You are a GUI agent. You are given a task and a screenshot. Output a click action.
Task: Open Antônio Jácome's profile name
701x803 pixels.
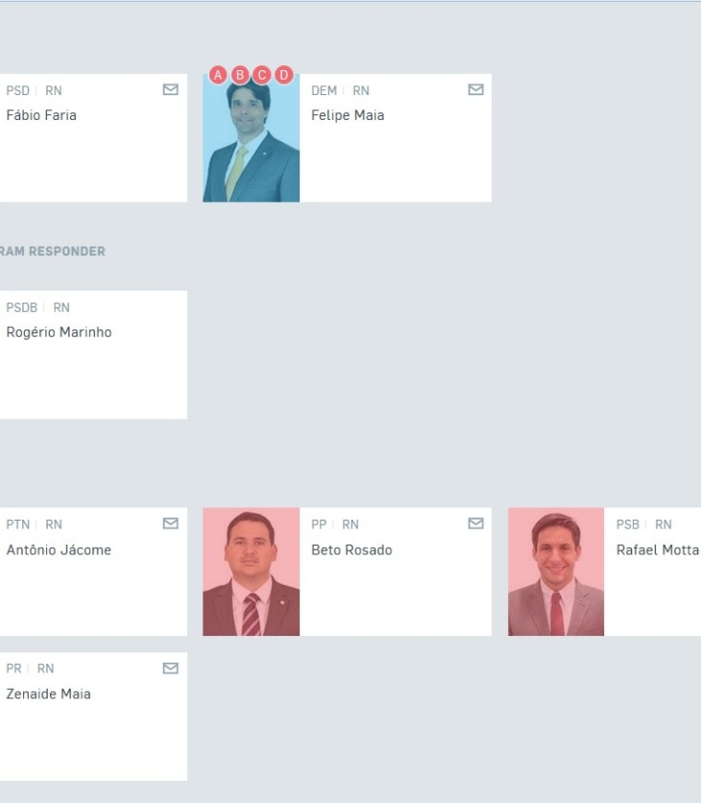59,550
